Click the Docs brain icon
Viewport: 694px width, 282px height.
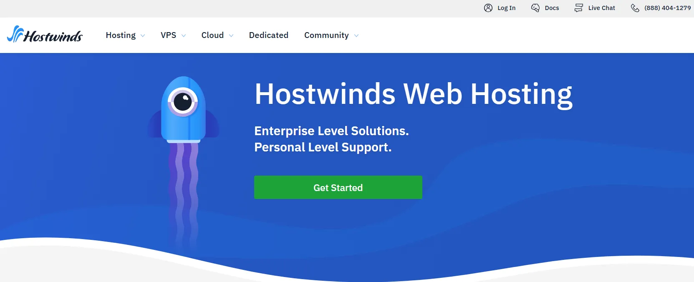point(535,8)
